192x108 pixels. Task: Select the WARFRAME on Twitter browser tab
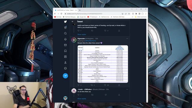[x=65, y=10]
